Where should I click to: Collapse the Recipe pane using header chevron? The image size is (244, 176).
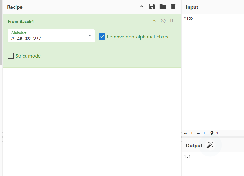coord(142,7)
